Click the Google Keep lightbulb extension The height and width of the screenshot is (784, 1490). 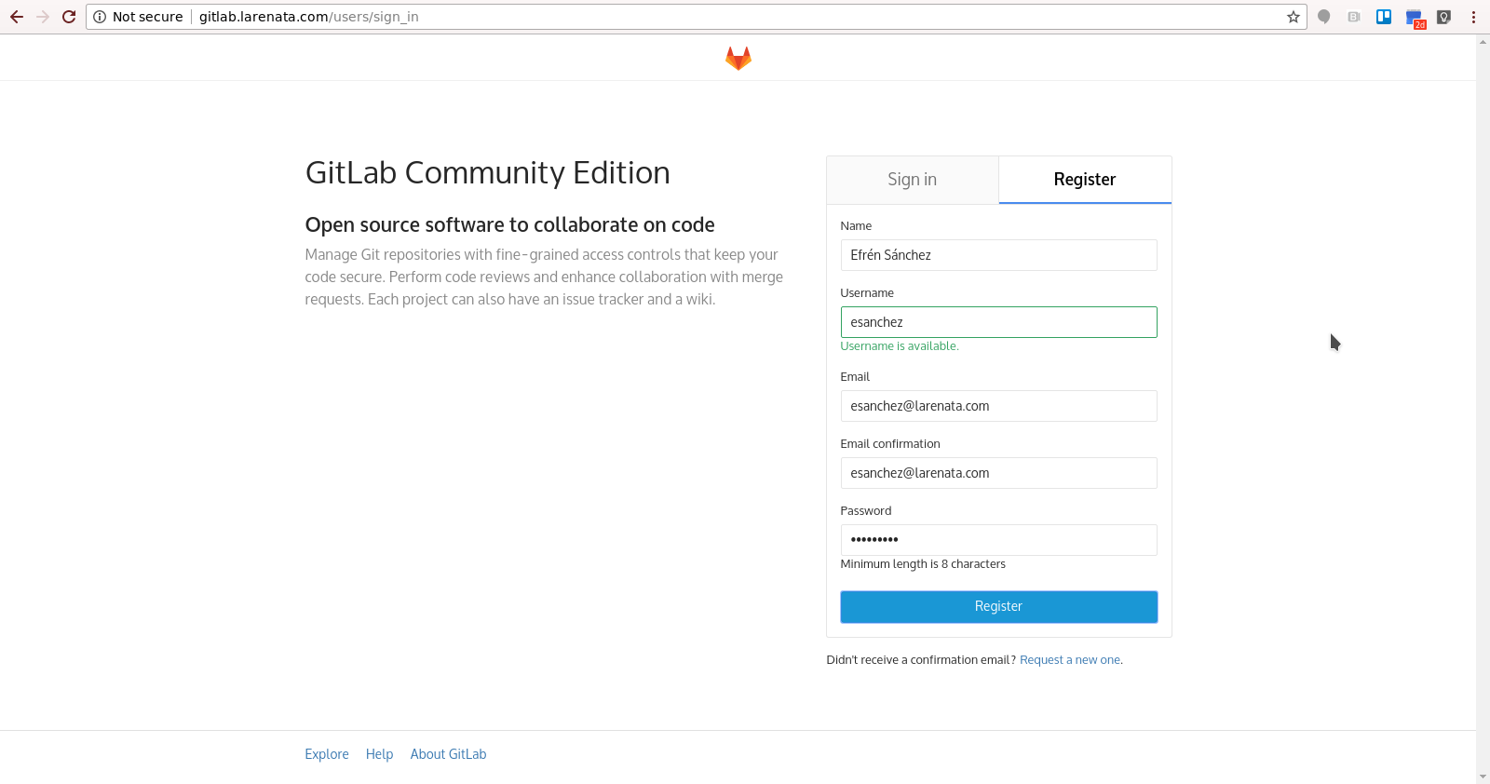[x=1443, y=17]
